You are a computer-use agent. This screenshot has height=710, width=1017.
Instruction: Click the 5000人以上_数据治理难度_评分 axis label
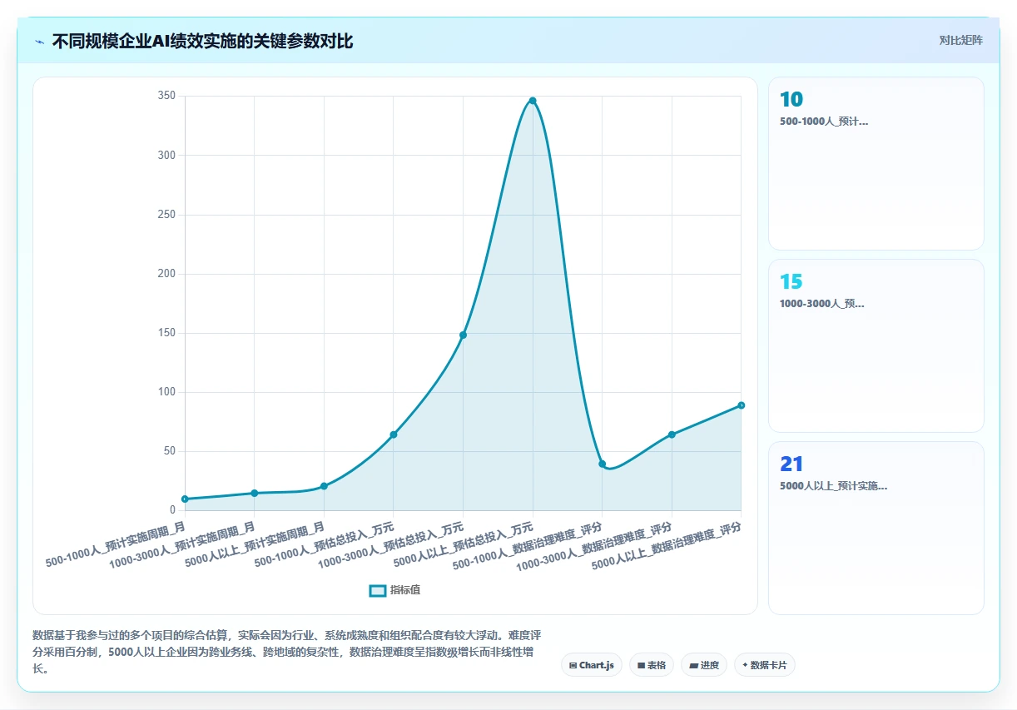pos(666,546)
